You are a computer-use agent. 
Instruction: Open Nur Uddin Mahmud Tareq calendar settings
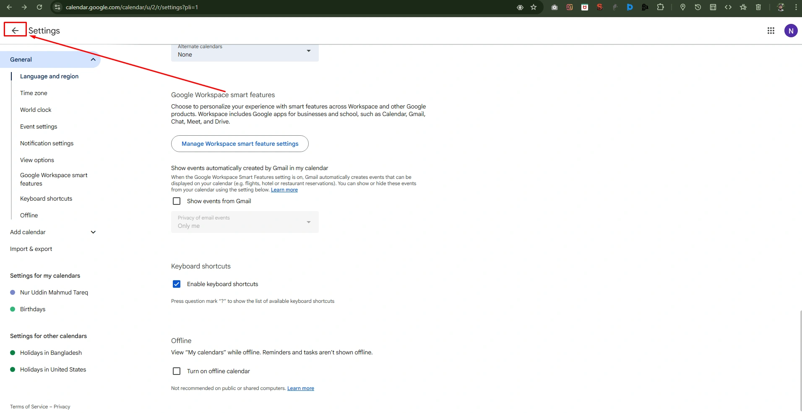[54, 292]
